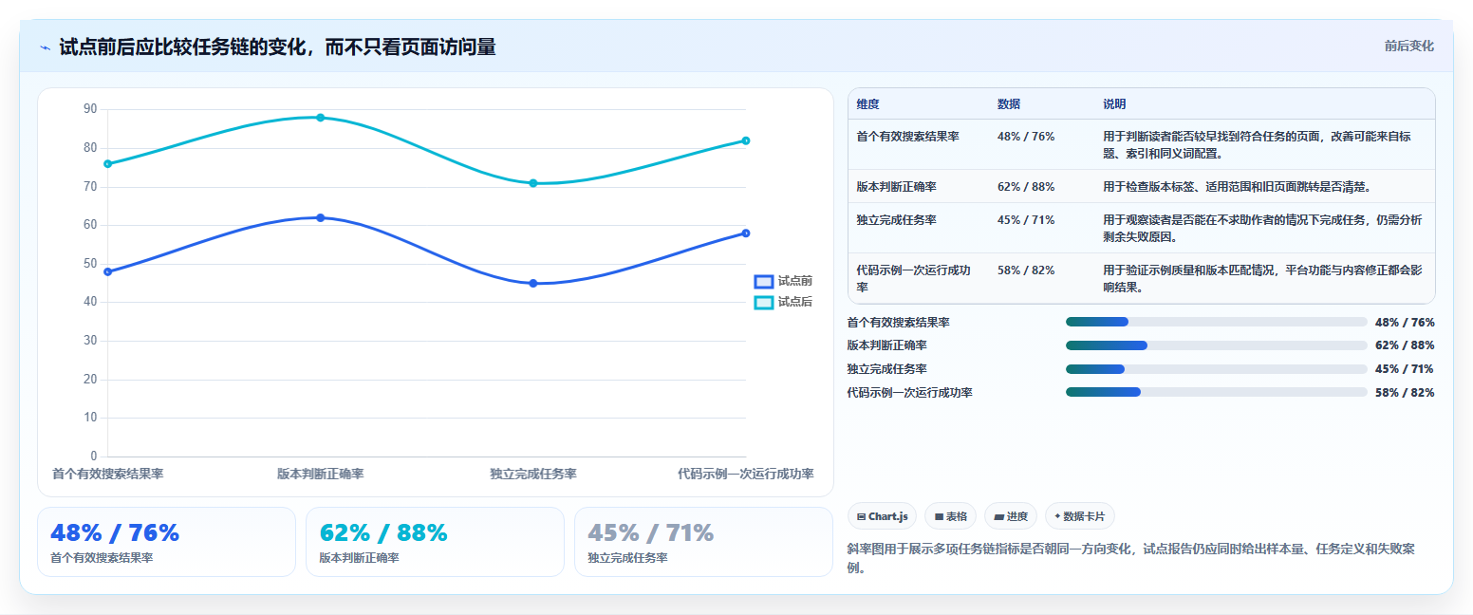This screenshot has height=615, width=1473.
Task: Toggle the 试点后 legend entry
Action: click(783, 302)
